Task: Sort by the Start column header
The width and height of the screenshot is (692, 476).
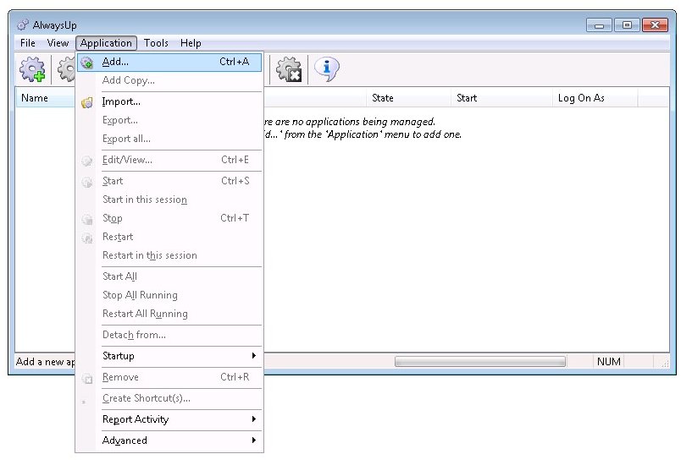Action: click(501, 98)
